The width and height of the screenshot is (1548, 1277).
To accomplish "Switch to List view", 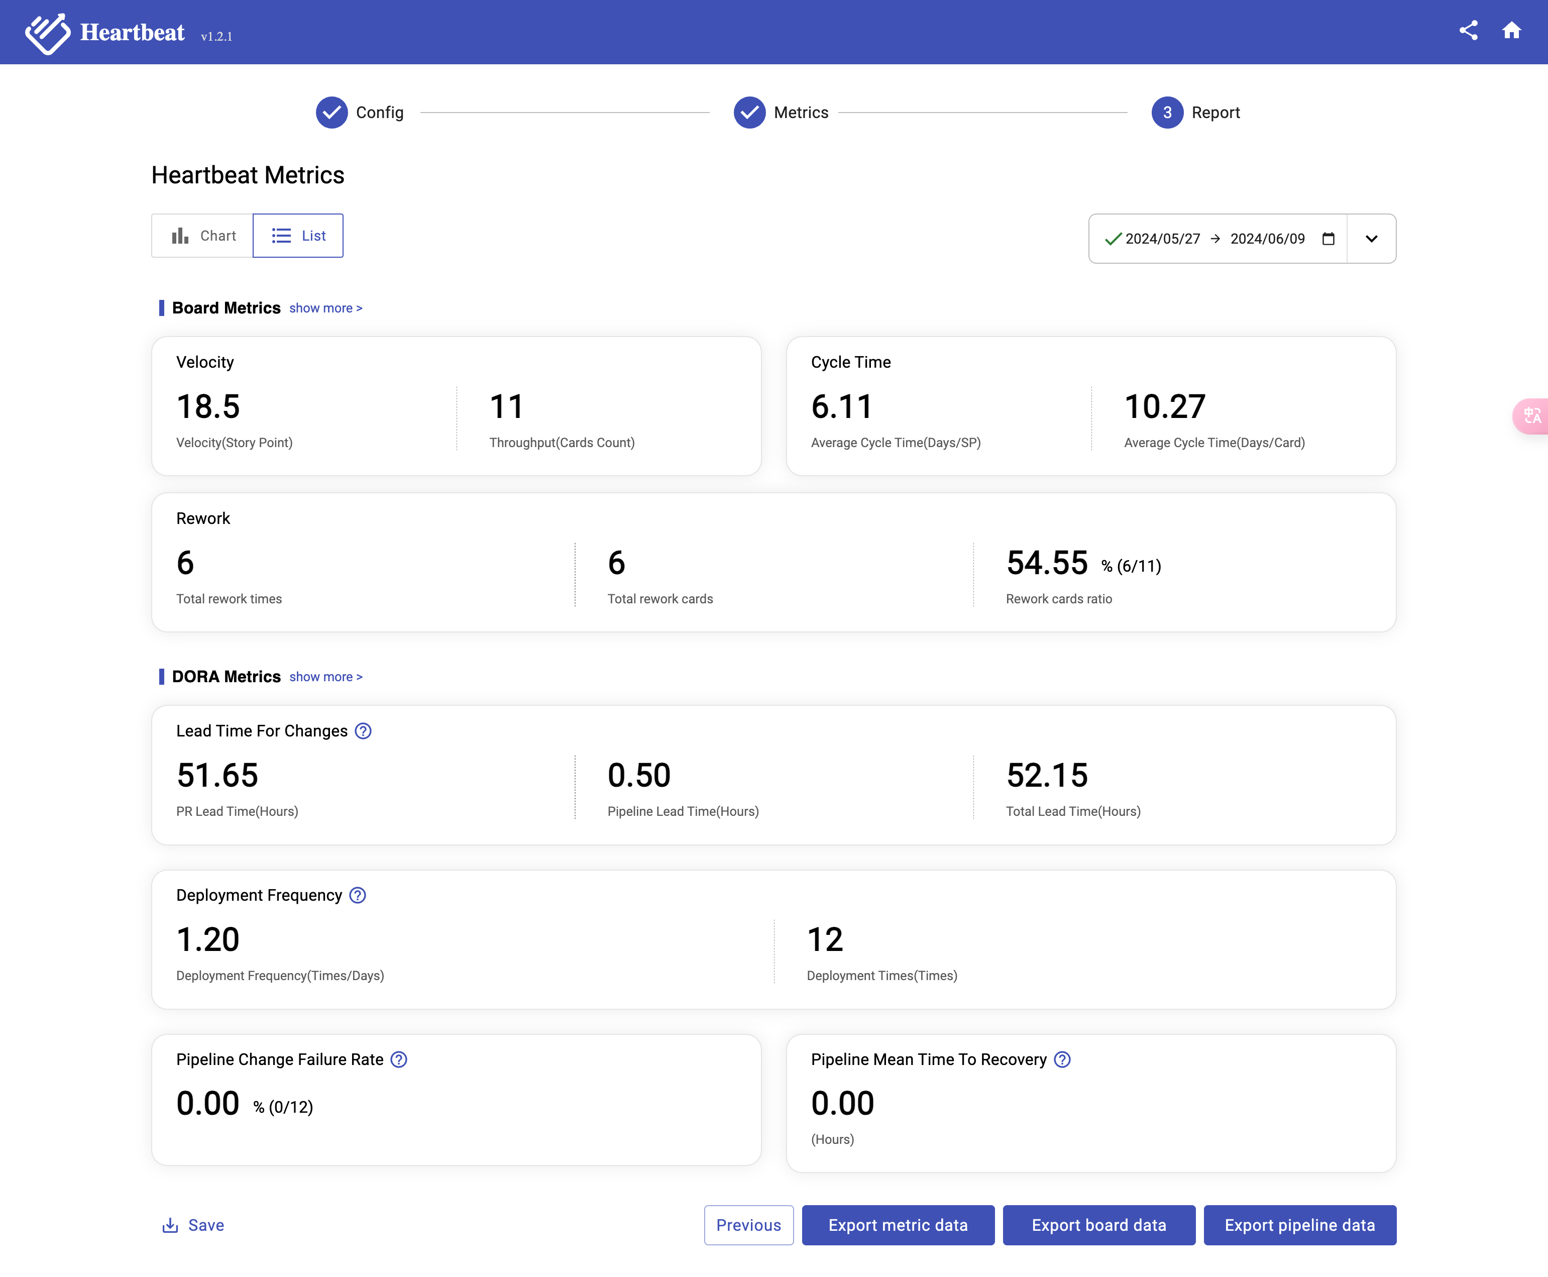I will (x=298, y=236).
